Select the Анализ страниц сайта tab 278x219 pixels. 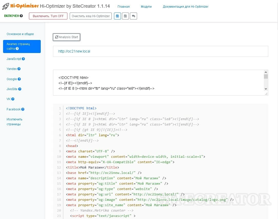(x=22, y=46)
